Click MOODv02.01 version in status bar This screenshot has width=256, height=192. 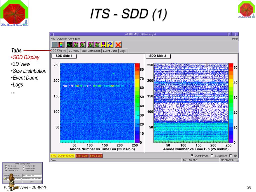pos(227,160)
